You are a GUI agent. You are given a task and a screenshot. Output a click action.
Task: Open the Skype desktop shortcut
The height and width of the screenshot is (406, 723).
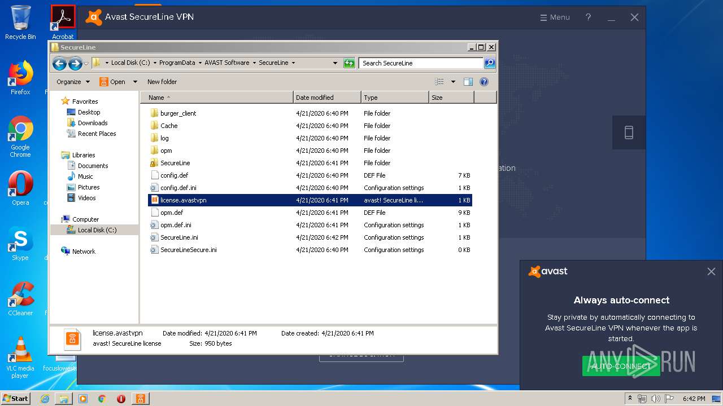pyautogui.click(x=20, y=244)
